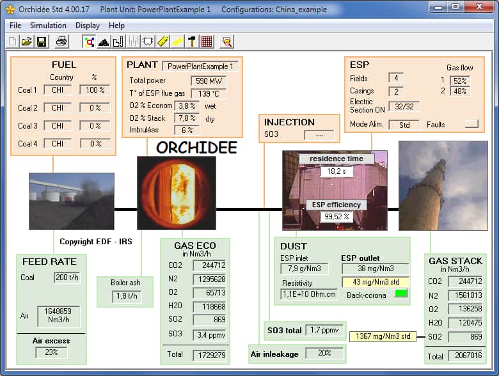Click the Coal 1 percentage 100 % field

(95, 90)
